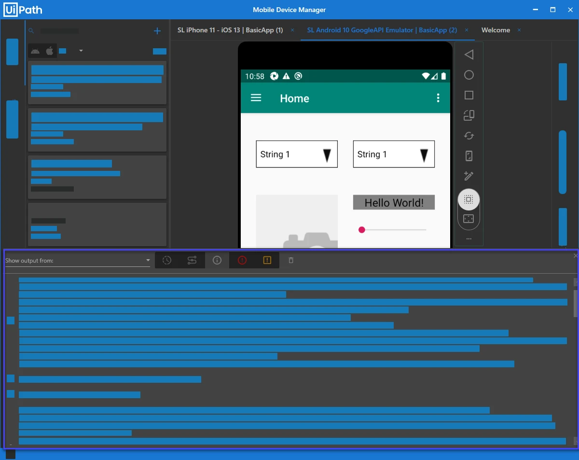Image resolution: width=579 pixels, height=460 pixels.
Task: Select the highlighted element selection mode icon
Action: click(x=469, y=199)
